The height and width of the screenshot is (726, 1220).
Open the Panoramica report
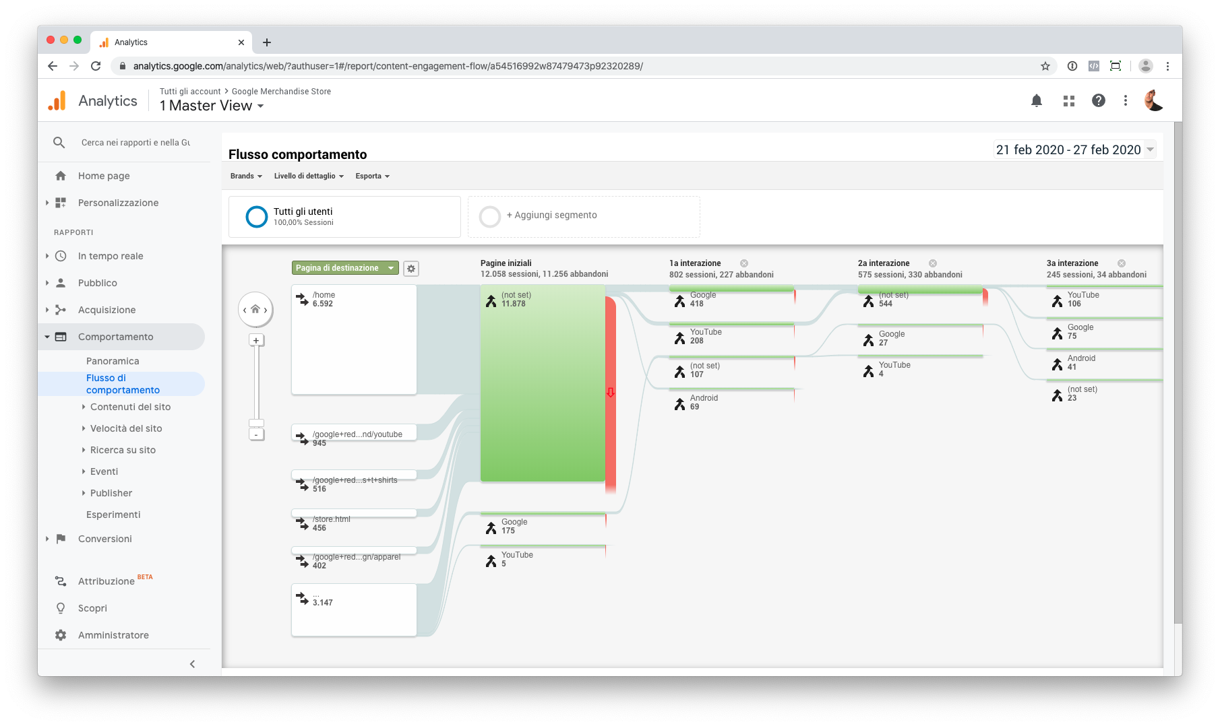pyautogui.click(x=113, y=361)
